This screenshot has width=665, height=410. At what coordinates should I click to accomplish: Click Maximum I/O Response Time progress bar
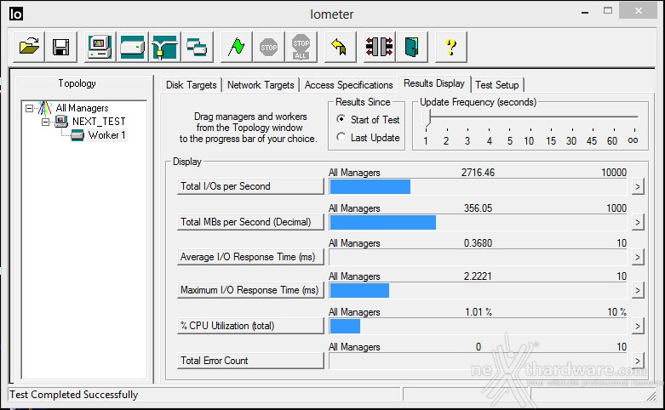pyautogui.click(x=478, y=291)
